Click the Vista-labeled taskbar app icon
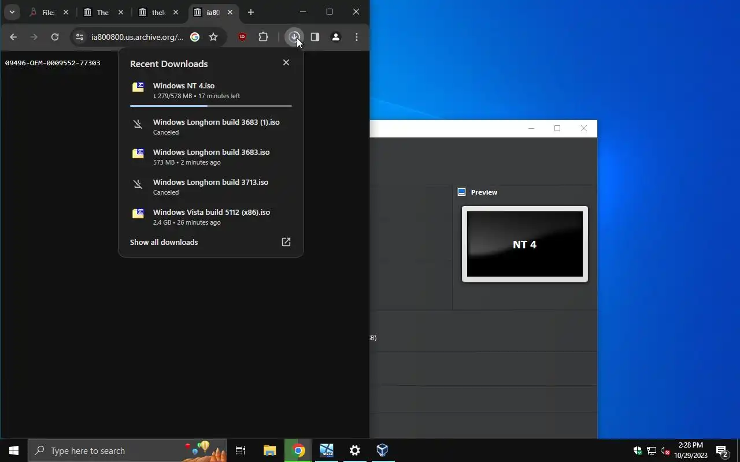 click(x=327, y=450)
